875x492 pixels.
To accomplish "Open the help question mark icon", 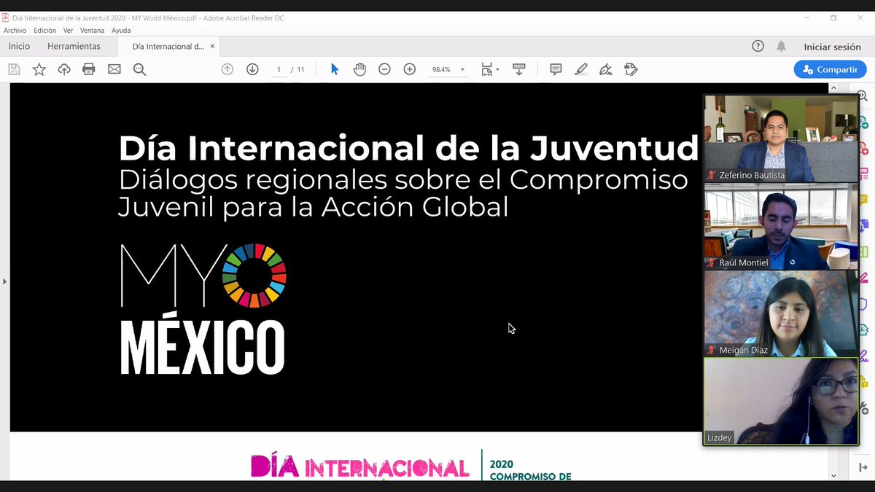I will [x=758, y=46].
